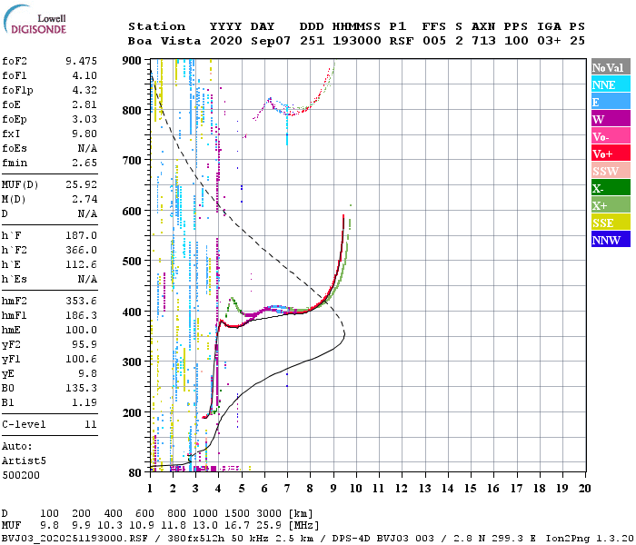The height and width of the screenshot is (545, 636).
Task: Click the Ion2Png 1.3.20 version text
Action: pos(590,538)
